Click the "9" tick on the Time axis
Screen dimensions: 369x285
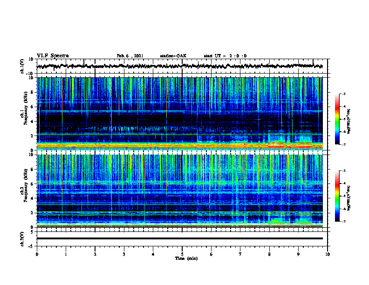point(298,254)
